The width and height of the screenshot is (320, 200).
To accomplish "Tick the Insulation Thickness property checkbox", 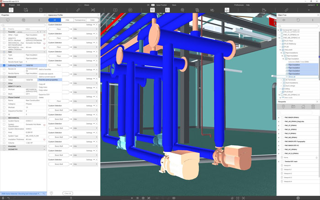I will point(4,139).
